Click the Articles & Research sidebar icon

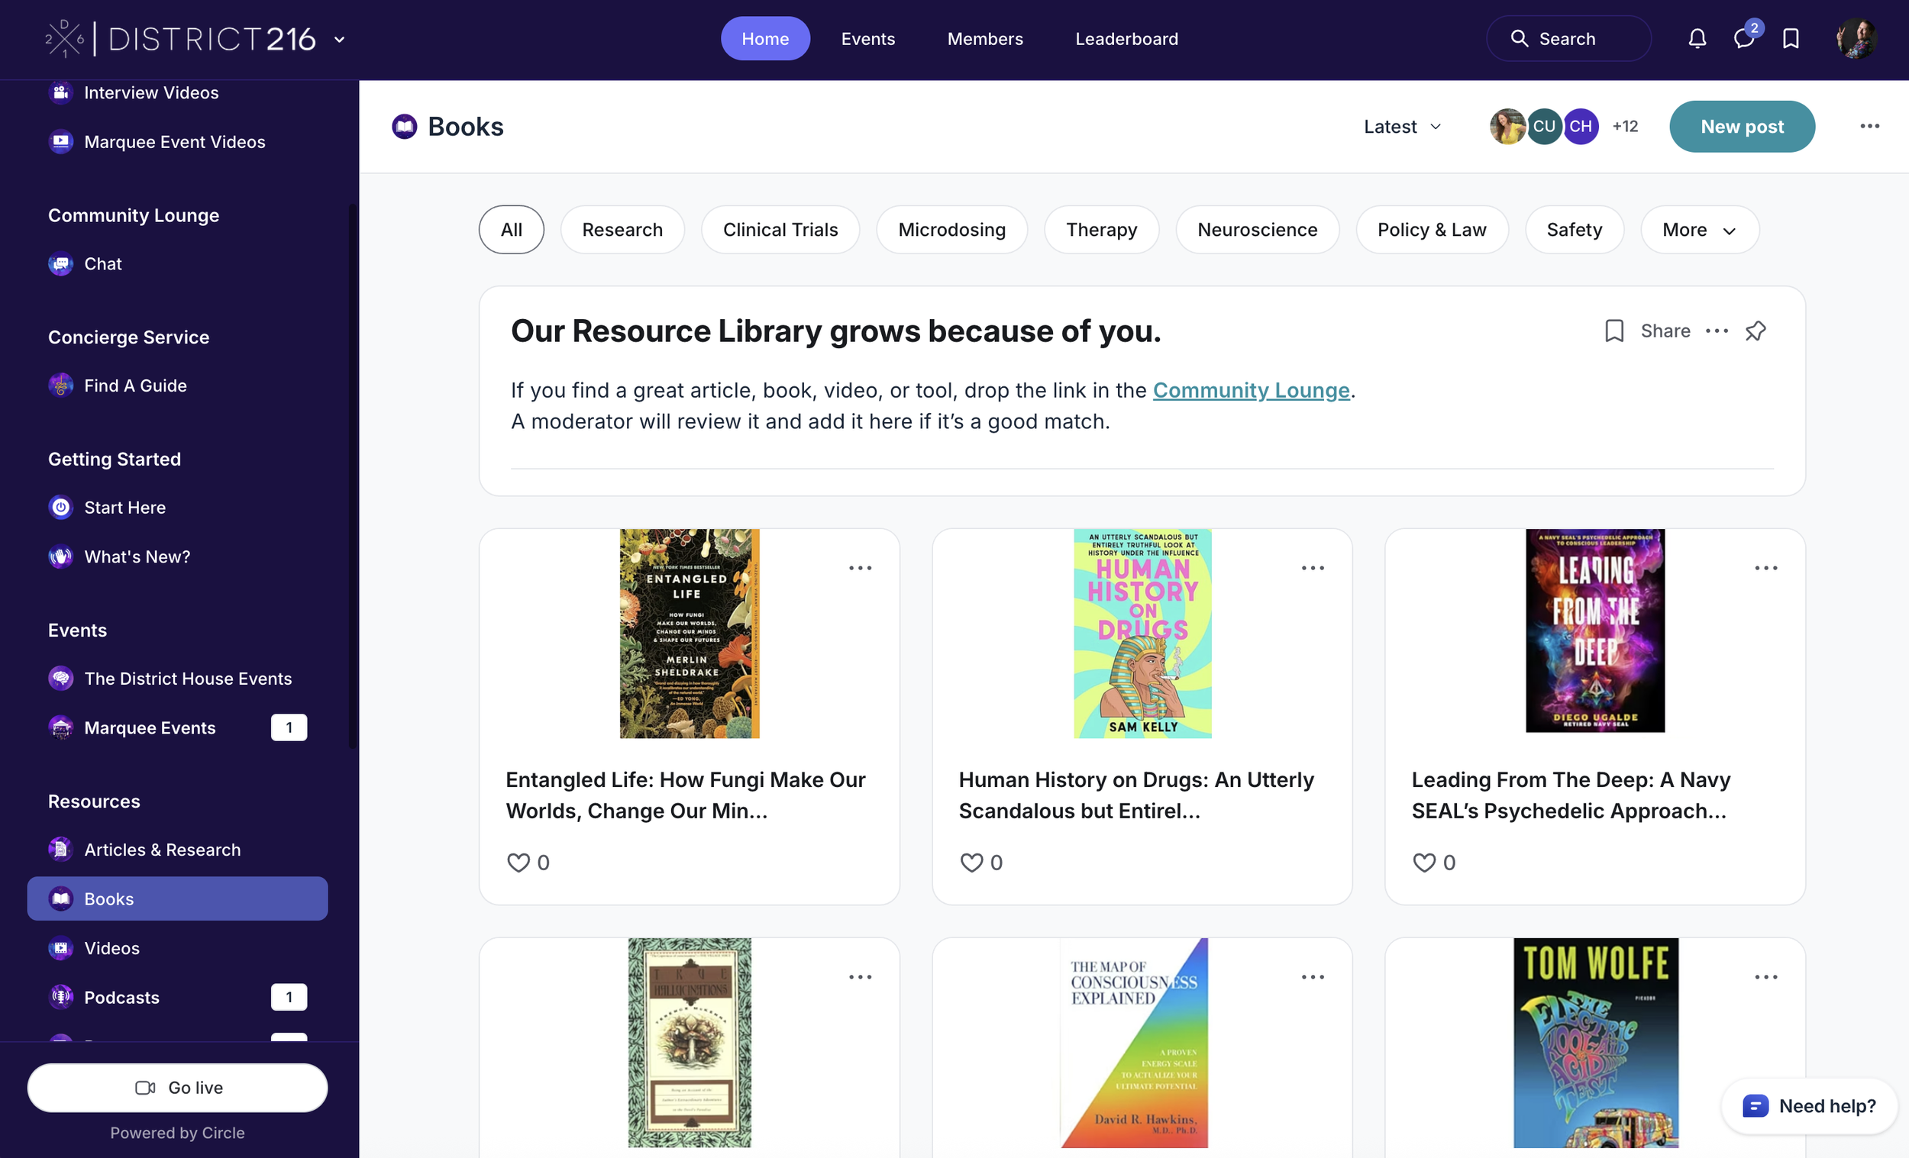tap(60, 850)
